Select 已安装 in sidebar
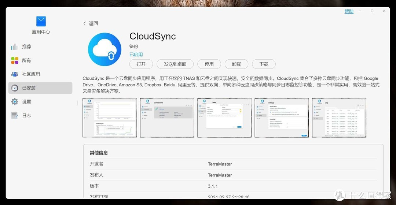Screen dimensions: 396x205 coord(40,88)
